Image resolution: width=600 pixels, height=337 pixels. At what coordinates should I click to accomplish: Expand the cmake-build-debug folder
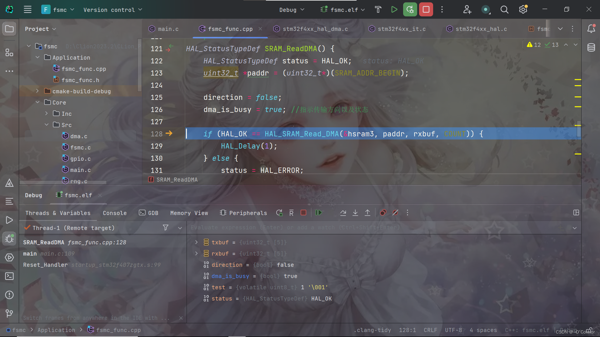point(37,91)
